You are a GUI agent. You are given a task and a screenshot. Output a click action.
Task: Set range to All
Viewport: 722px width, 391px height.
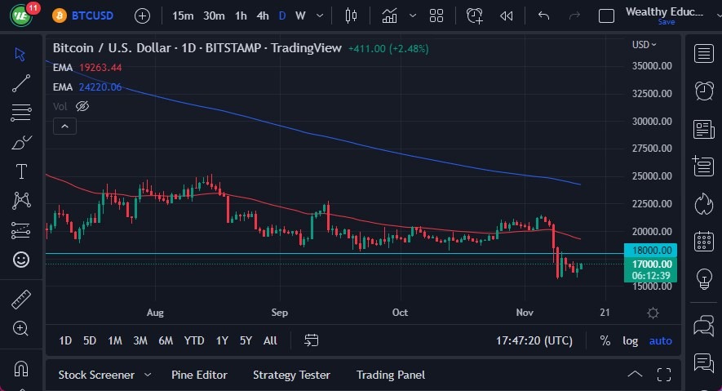coord(270,341)
